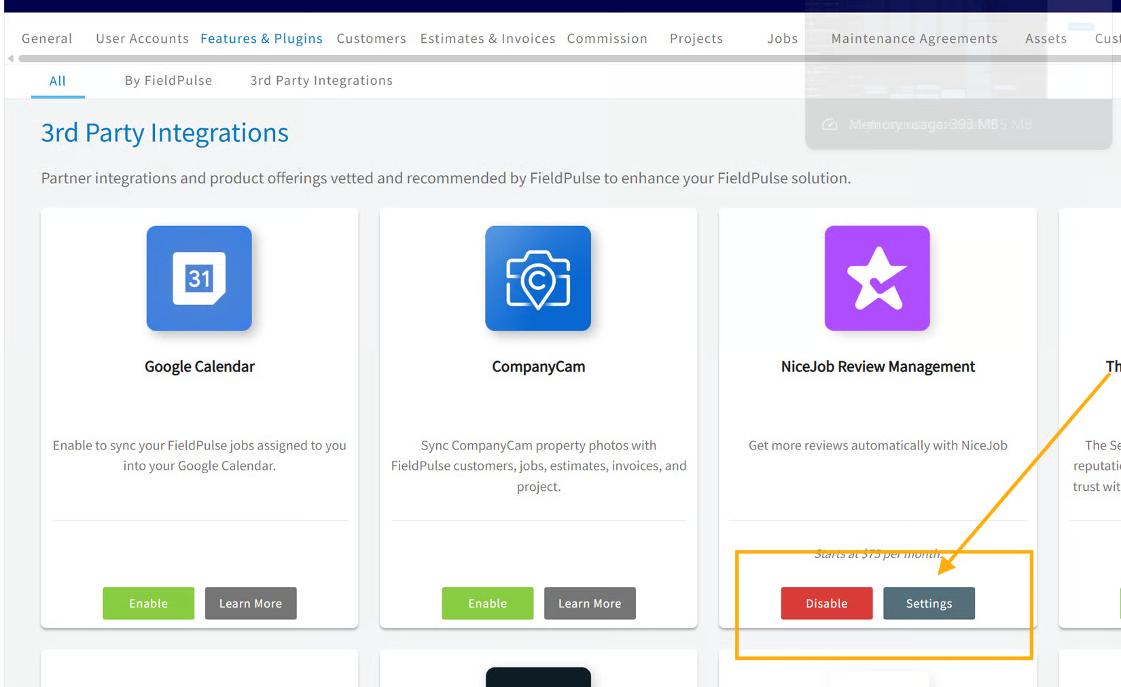Screen dimensions: 1121x687
Task: Click the Memory usage readout text
Action: 923,124
